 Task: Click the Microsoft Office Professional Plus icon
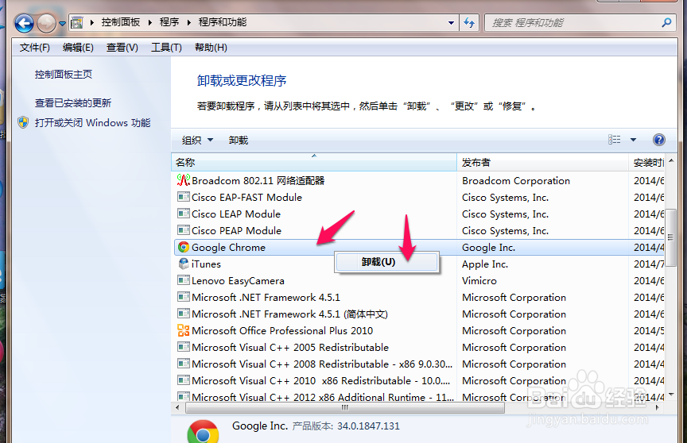pyautogui.click(x=184, y=330)
